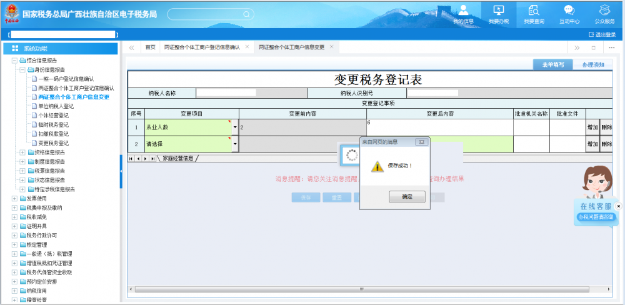Open the 请选择 dropdown in row 2
Image resolution: width=625 pixels, height=305 pixels.
pyautogui.click(x=235, y=144)
